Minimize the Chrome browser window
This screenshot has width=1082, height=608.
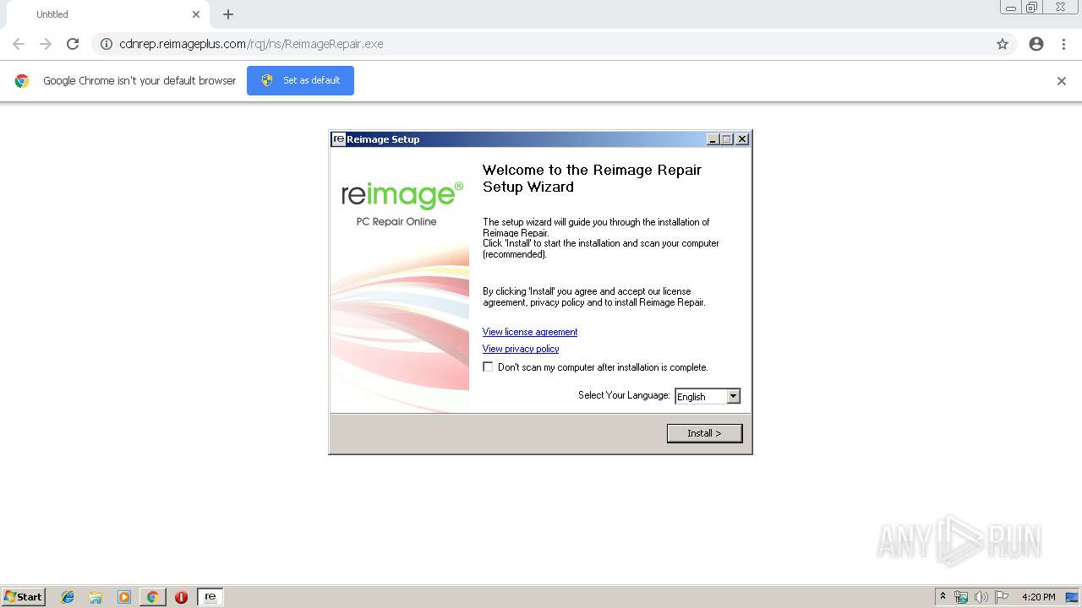[1011, 8]
